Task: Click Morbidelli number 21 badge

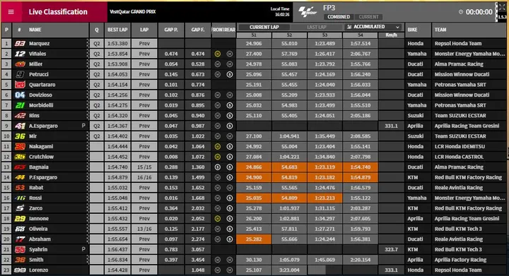Action: pyautogui.click(x=20, y=105)
